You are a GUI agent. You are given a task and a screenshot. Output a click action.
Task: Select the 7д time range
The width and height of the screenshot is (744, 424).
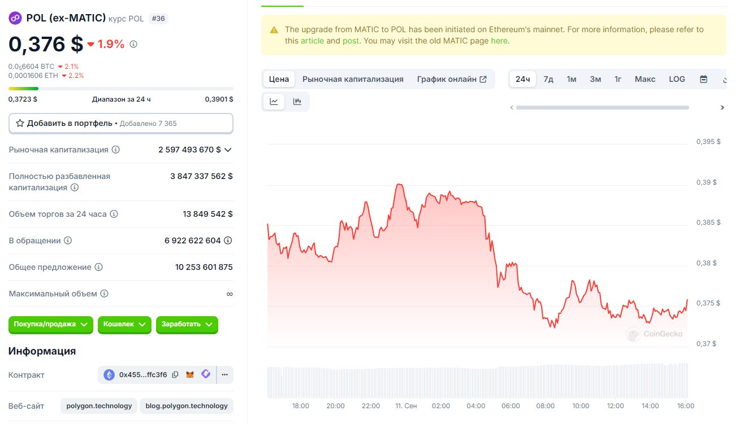point(548,79)
